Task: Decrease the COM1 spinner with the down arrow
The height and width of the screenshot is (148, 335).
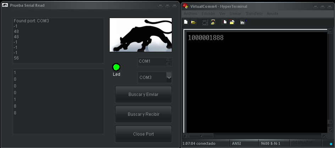Action: [169, 64]
